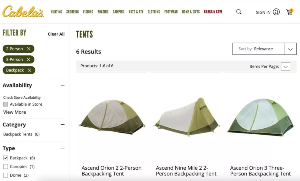Click the search magnifier icon
Screen dimensions: 300x181
239,12
